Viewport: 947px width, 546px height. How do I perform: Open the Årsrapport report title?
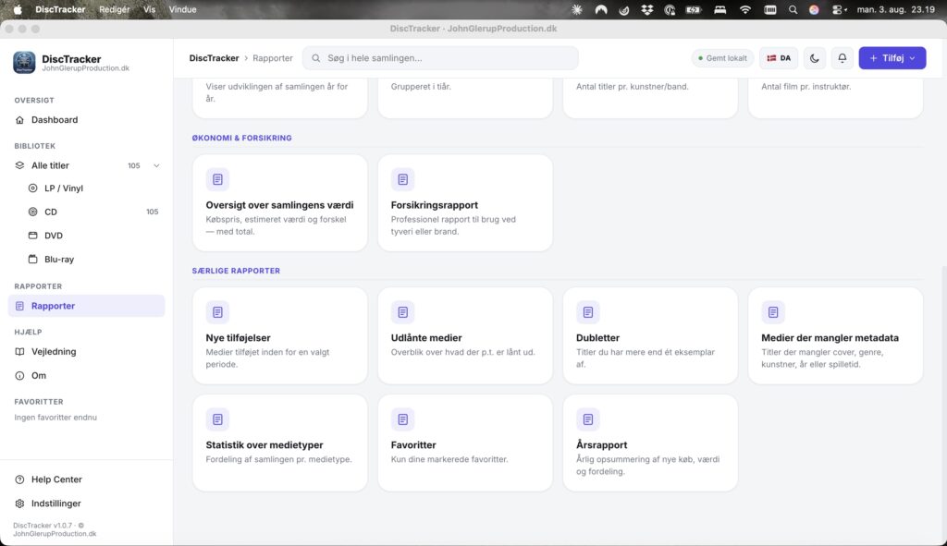pyautogui.click(x=601, y=444)
